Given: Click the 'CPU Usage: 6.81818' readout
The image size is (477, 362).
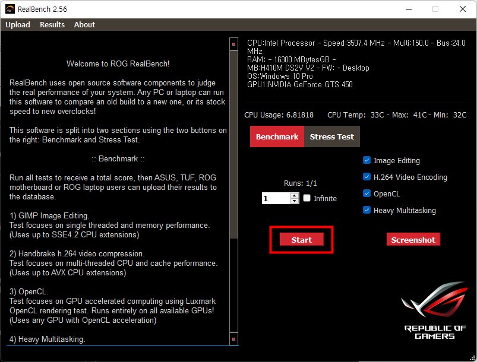Looking at the screenshot, I should click(279, 115).
